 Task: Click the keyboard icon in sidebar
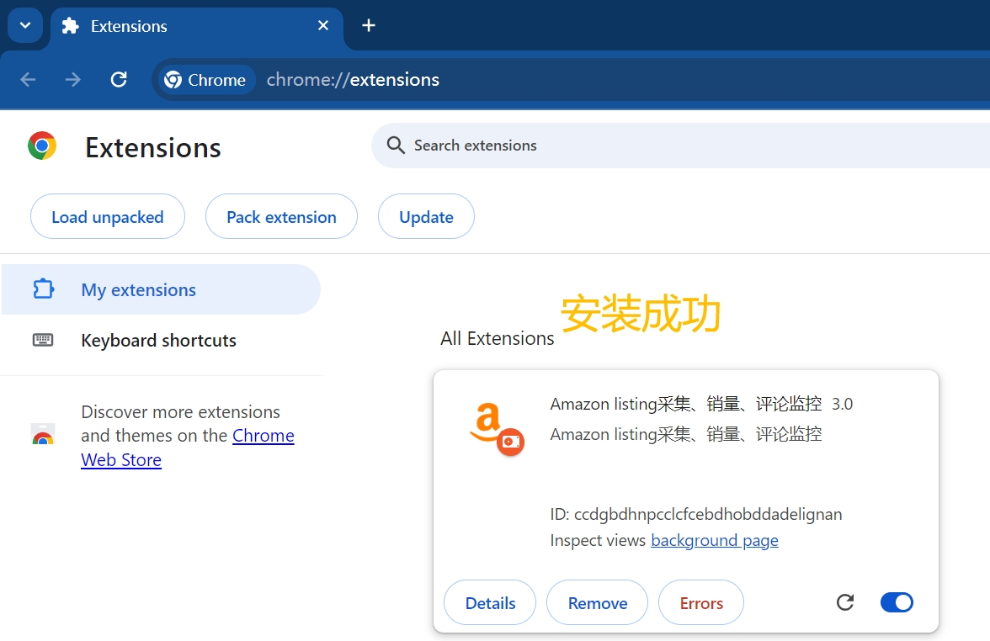(x=43, y=340)
